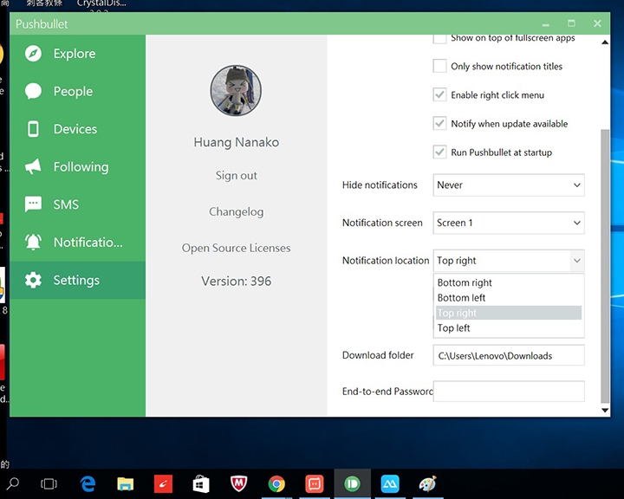
Task: Open McAfee from the taskbar
Action: [x=239, y=484]
